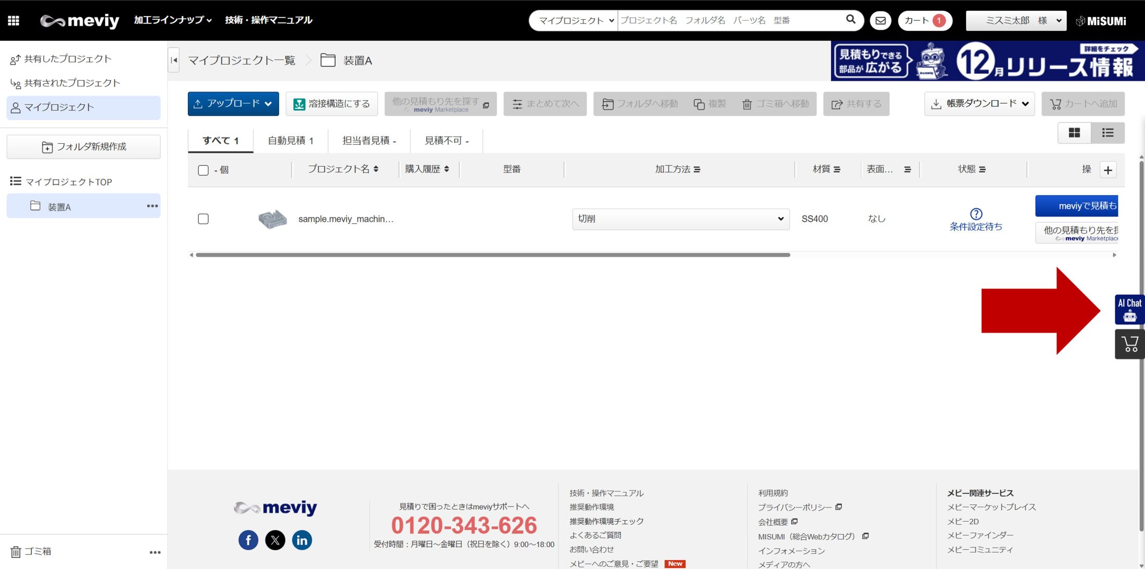Collapse the left sidebar with the arrow icon

173,59
